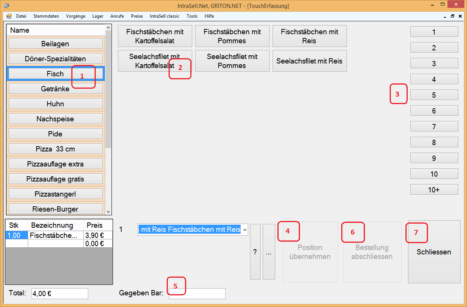Select the Pizzaauflage gratis category
Image resolution: width=467 pixels, height=307 pixels.
pyautogui.click(x=56, y=179)
